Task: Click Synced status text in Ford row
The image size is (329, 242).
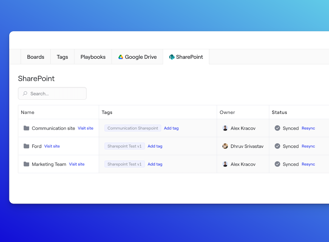Action: pos(291,146)
